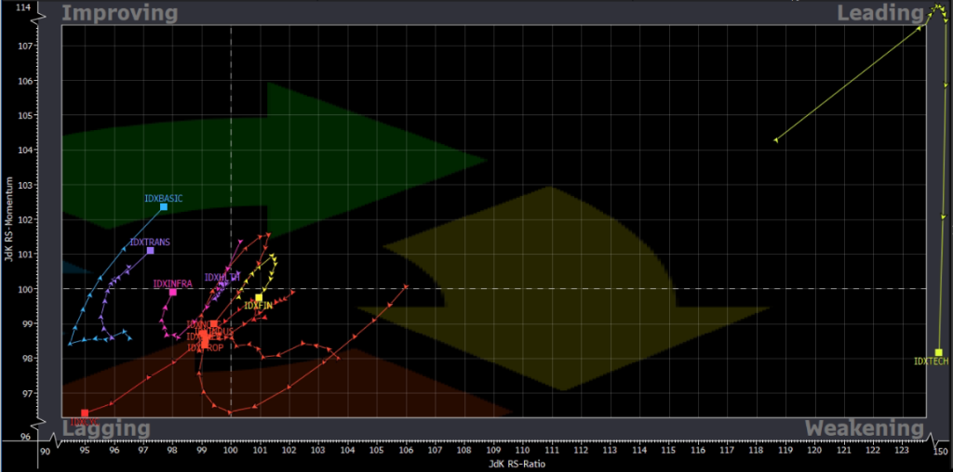953x472 pixels.
Task: Click the IDXBASIC series label
Action: tap(164, 199)
